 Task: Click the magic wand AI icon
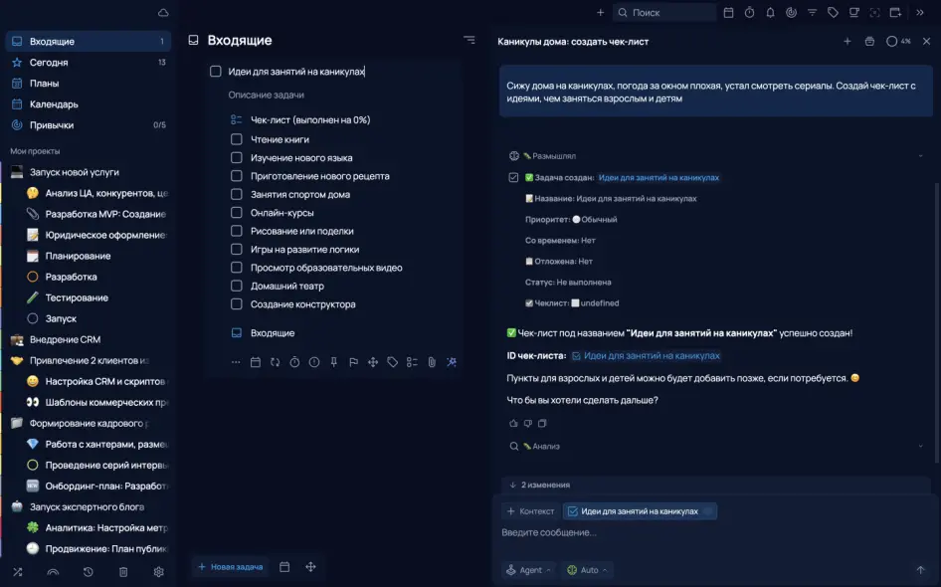tap(452, 362)
